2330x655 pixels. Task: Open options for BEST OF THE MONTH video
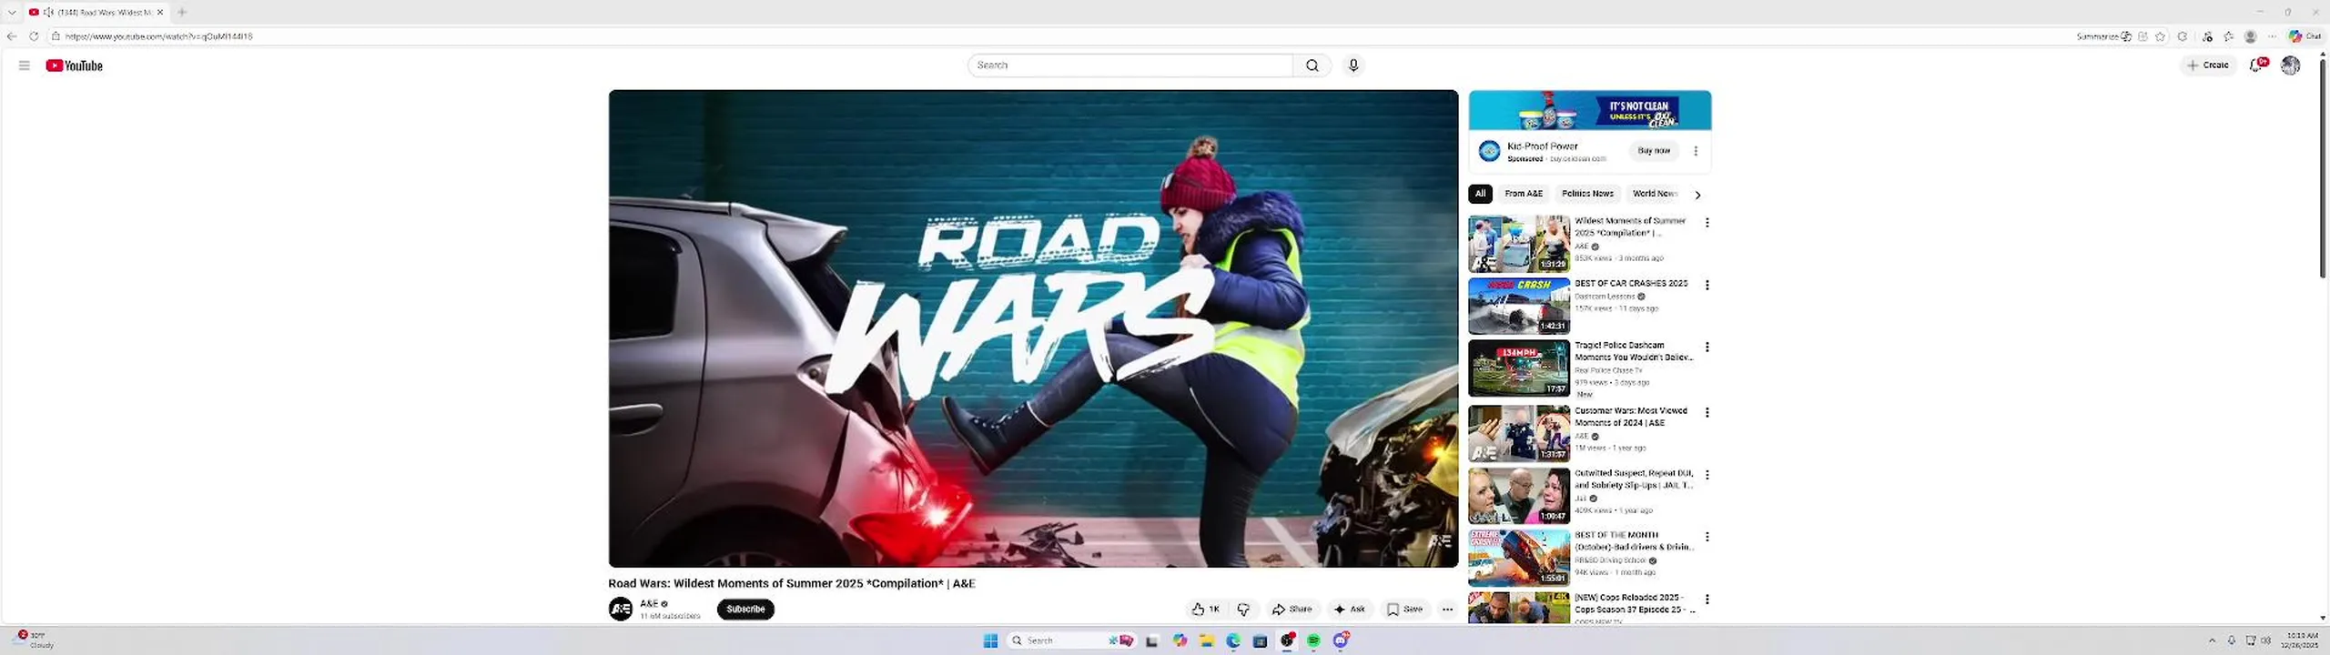[x=1707, y=537]
